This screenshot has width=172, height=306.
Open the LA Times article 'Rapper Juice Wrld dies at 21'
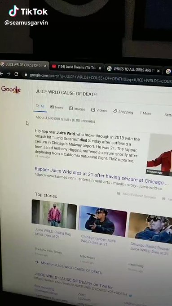pyautogui.click(x=101, y=175)
